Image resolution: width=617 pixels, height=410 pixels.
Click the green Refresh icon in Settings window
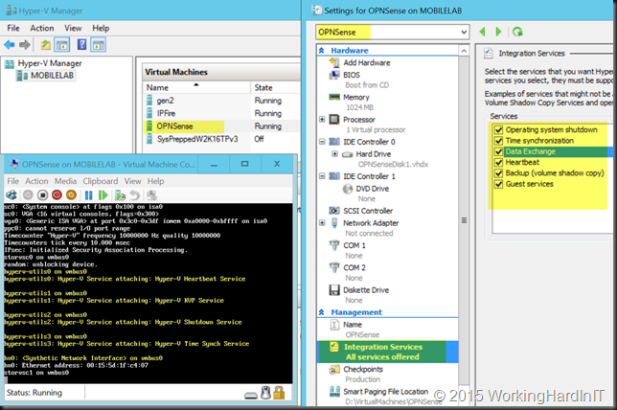(x=517, y=32)
